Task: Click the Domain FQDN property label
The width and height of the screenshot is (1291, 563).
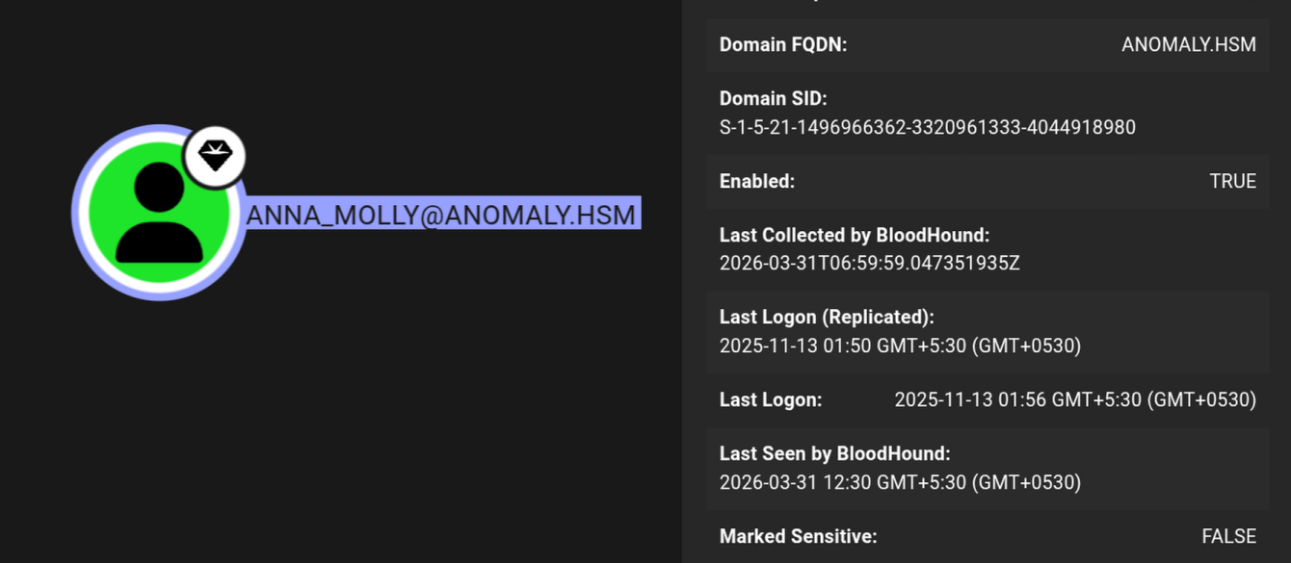Action: click(783, 44)
